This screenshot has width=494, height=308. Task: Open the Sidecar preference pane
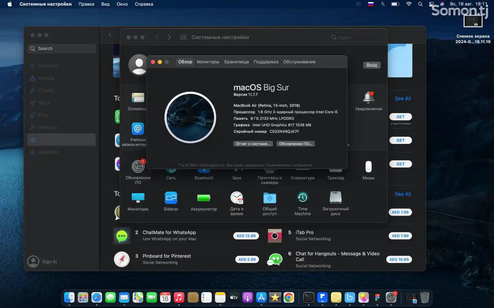pyautogui.click(x=171, y=201)
